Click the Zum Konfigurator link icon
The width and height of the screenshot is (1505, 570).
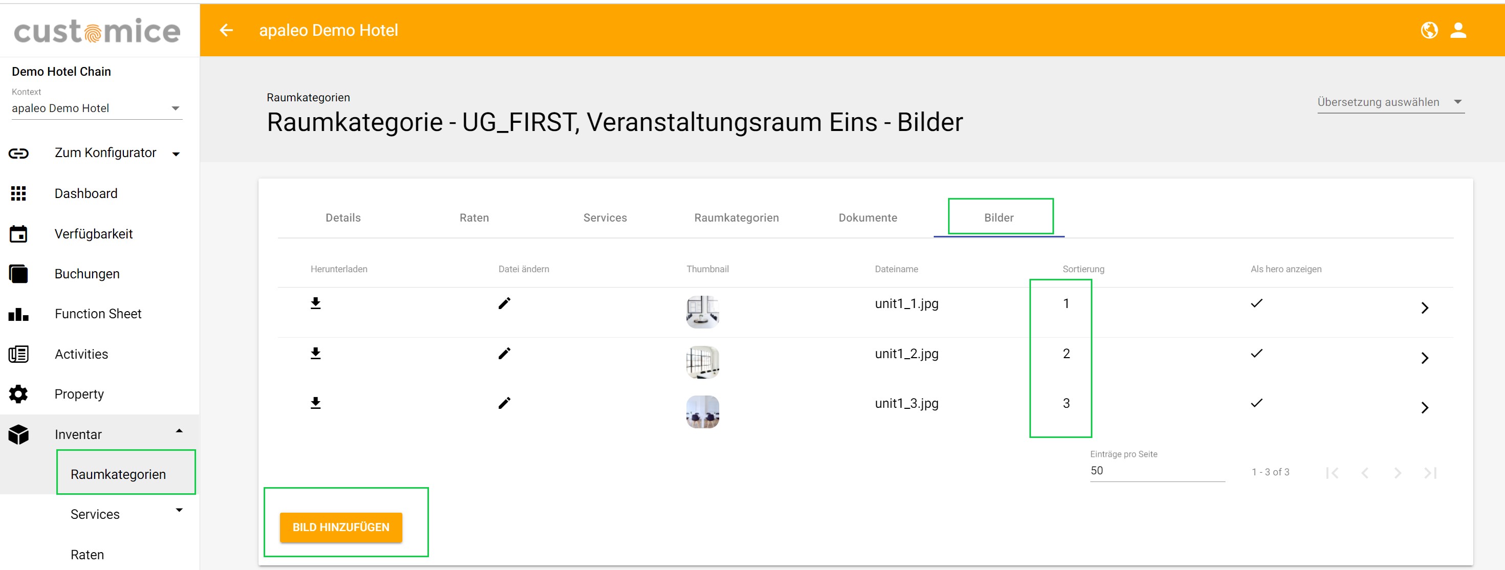pyautogui.click(x=19, y=153)
